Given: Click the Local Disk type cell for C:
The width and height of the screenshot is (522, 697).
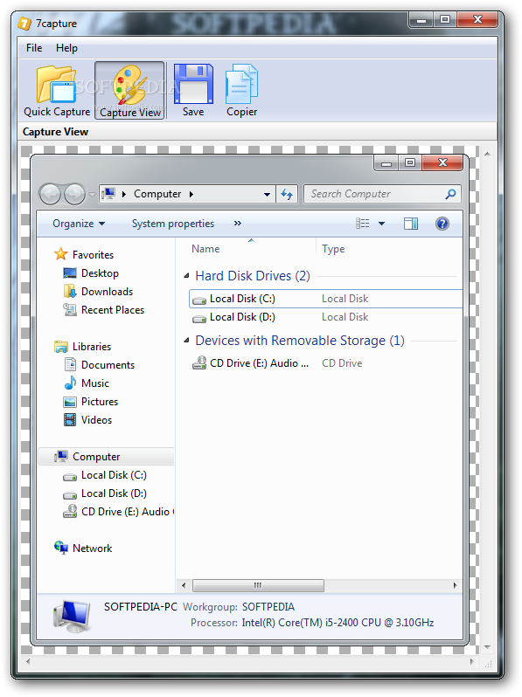Looking at the screenshot, I should pos(345,299).
